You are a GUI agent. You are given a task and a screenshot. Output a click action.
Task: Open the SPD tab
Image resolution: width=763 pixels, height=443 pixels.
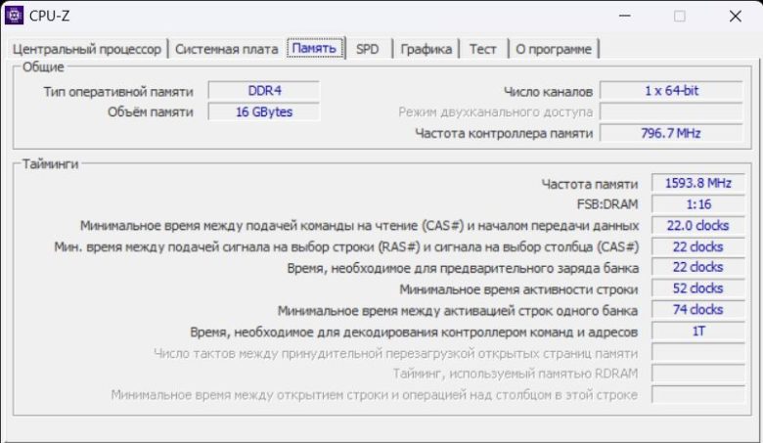click(368, 49)
